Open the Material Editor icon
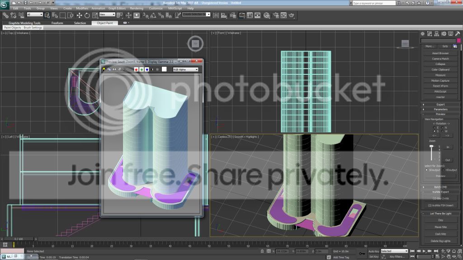 tap(267, 15)
